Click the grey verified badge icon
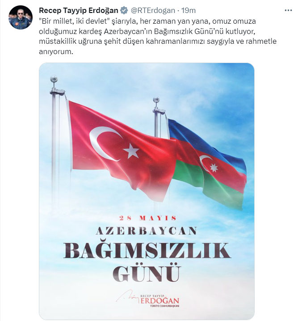 [124, 10]
